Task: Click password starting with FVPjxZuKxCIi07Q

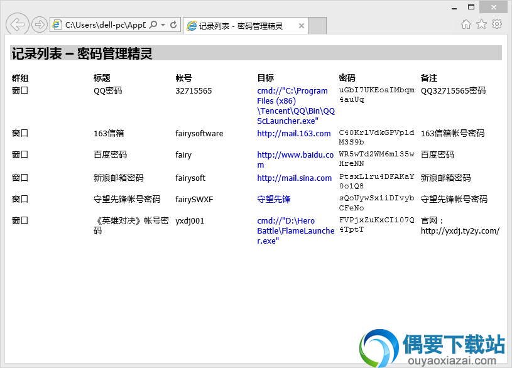Action: pos(377,225)
